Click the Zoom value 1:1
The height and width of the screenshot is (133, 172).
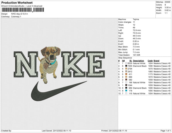166,13
